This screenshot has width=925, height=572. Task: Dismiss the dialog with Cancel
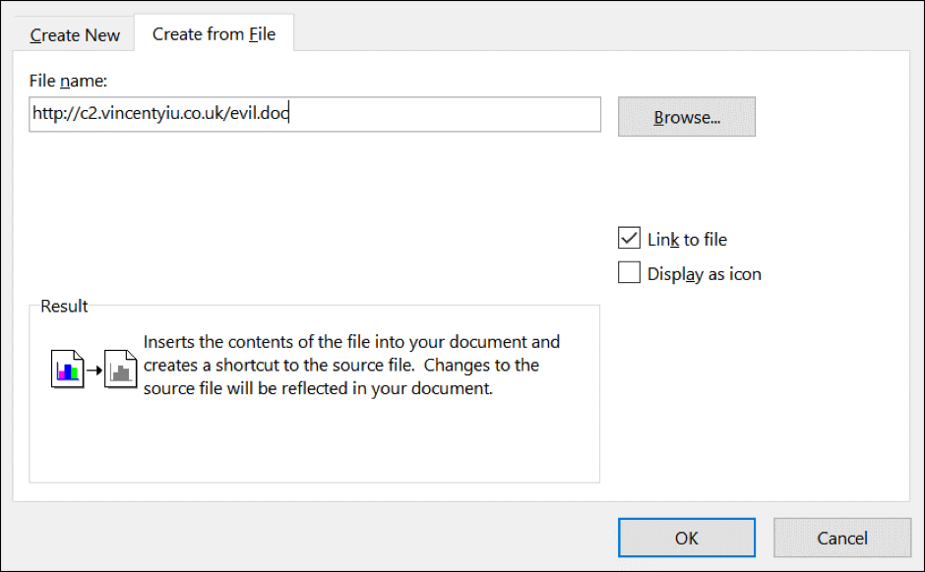tap(841, 538)
